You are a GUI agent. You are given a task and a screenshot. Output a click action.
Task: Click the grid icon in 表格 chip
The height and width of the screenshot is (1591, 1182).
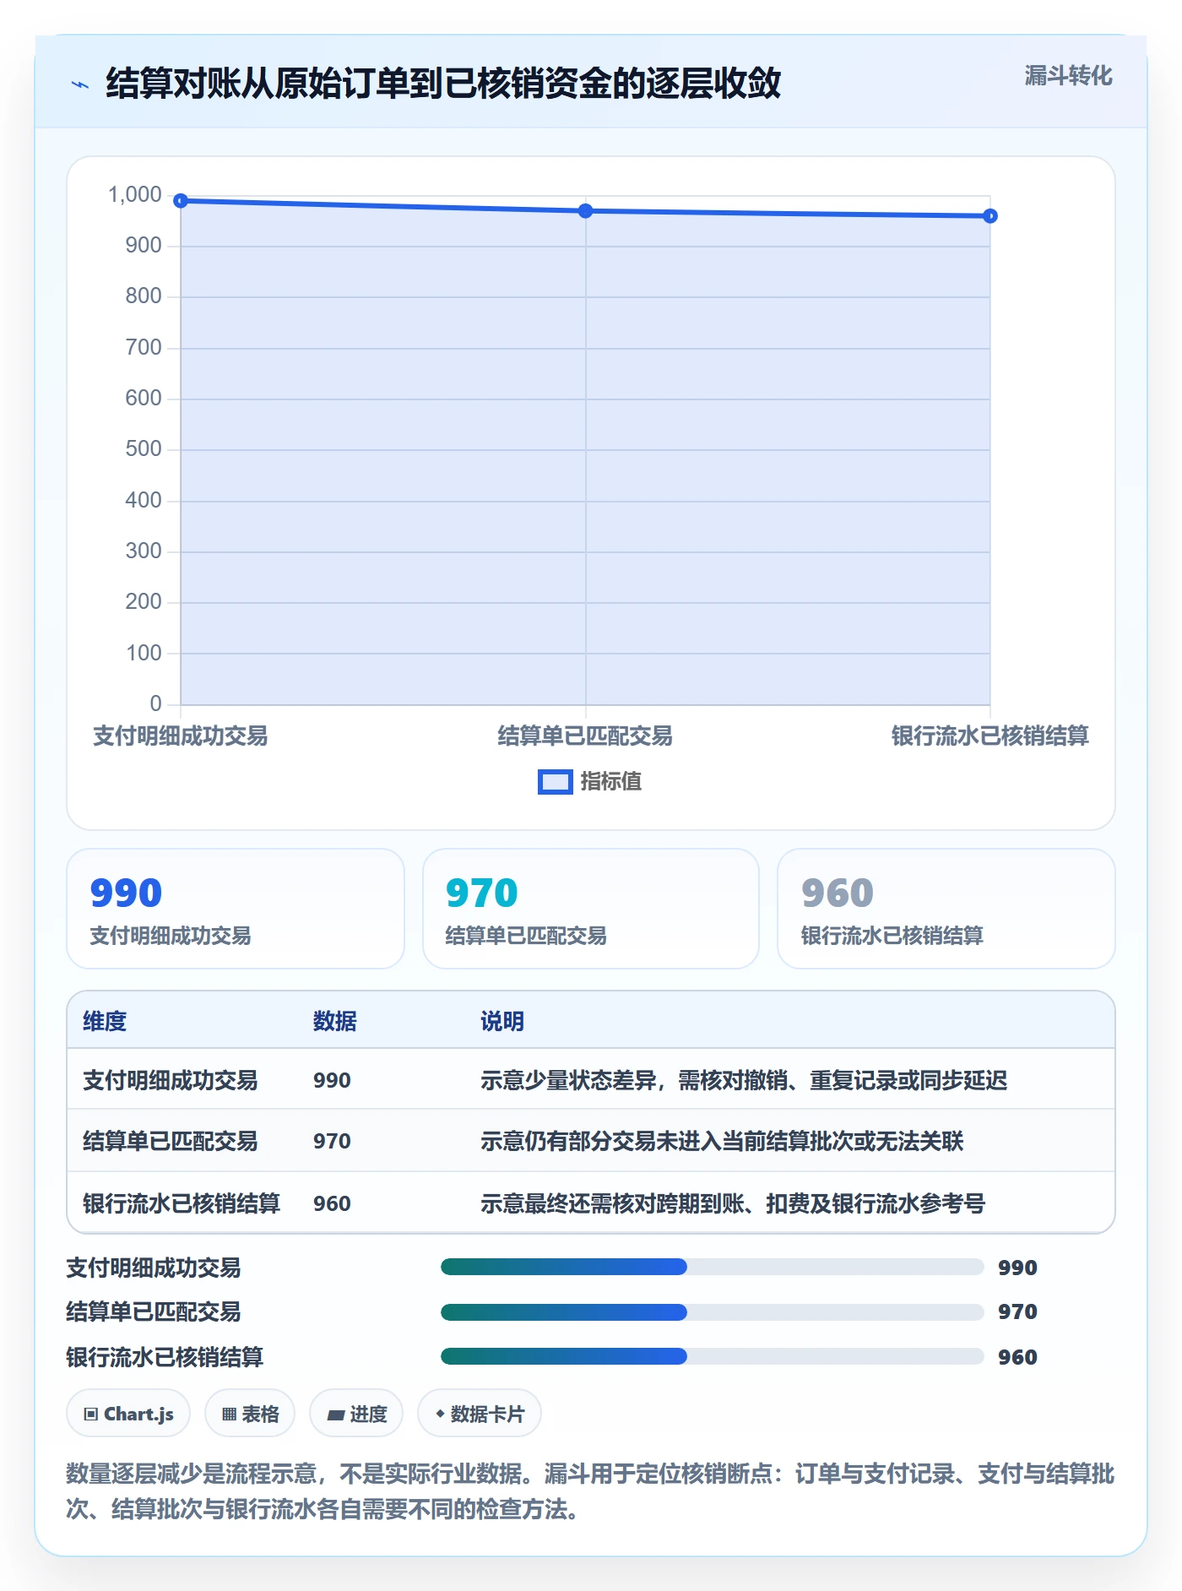pyautogui.click(x=229, y=1414)
